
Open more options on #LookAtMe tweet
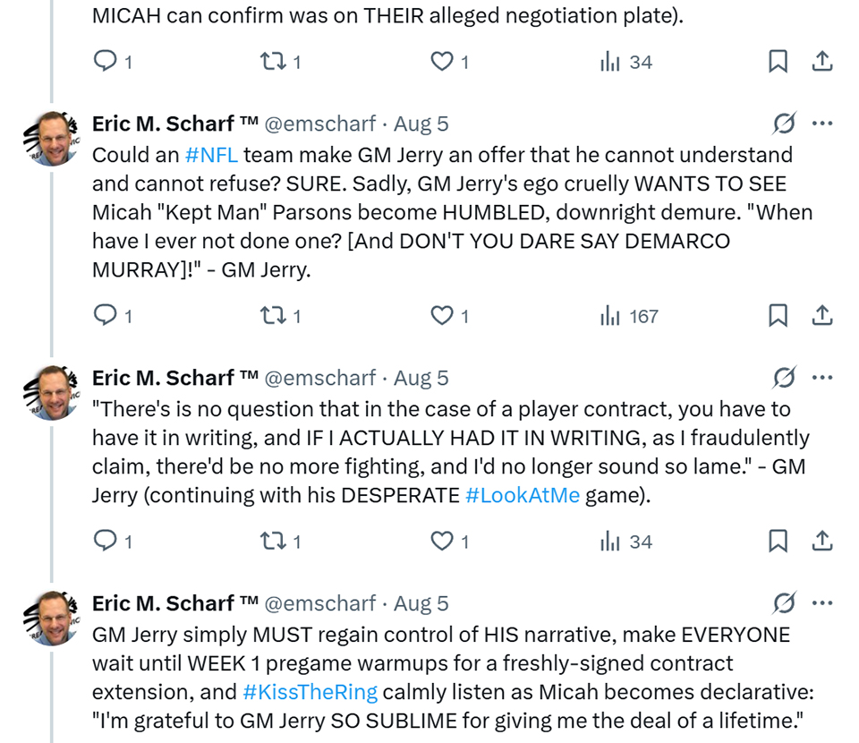822,378
